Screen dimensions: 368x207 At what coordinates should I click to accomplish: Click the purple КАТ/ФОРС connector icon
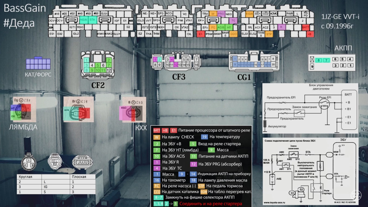[38, 63]
